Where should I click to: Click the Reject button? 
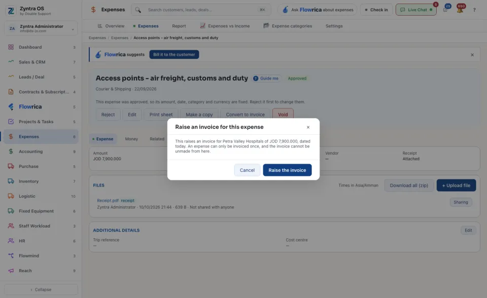(108, 115)
